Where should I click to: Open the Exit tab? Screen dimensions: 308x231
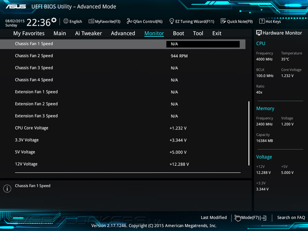coord(217,33)
